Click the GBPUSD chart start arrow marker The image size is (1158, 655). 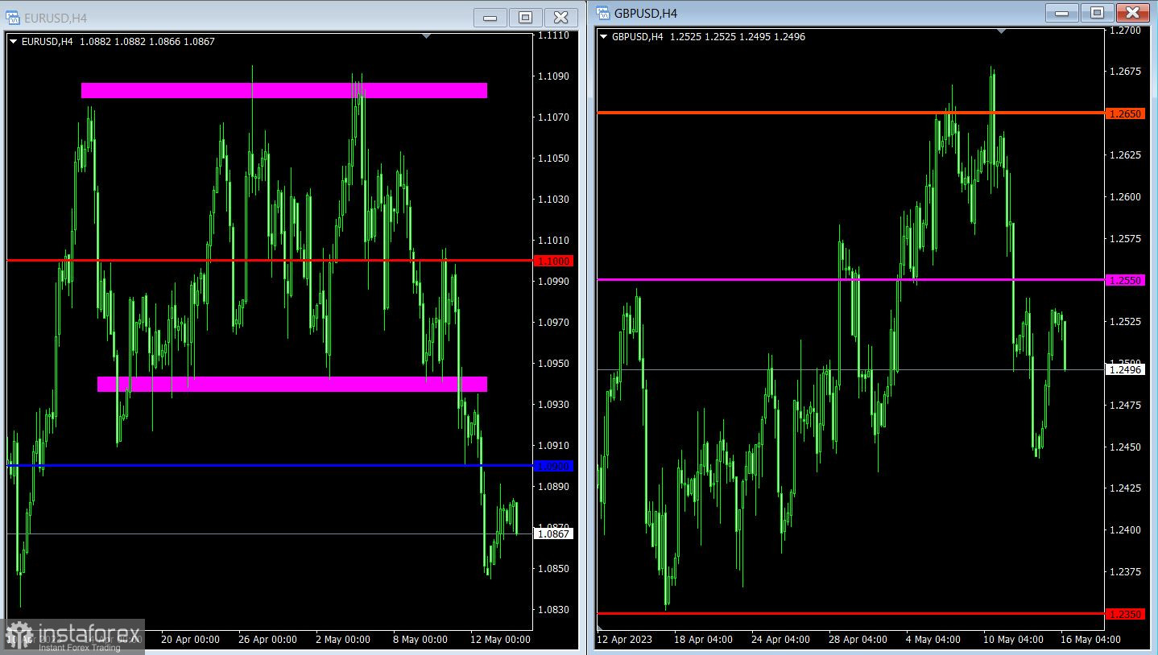(599, 626)
